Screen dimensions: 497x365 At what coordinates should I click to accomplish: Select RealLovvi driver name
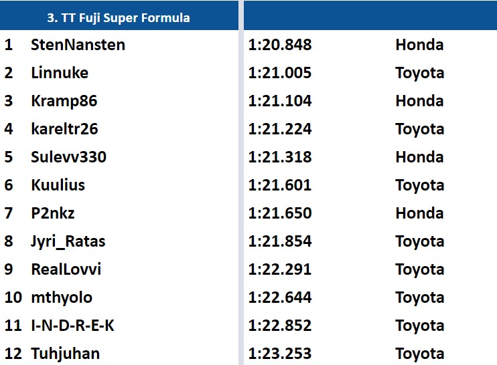66,269
